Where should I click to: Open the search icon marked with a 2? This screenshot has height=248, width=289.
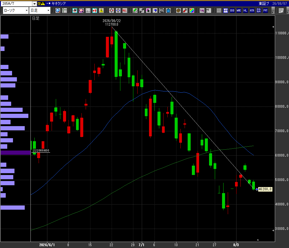(81, 11)
